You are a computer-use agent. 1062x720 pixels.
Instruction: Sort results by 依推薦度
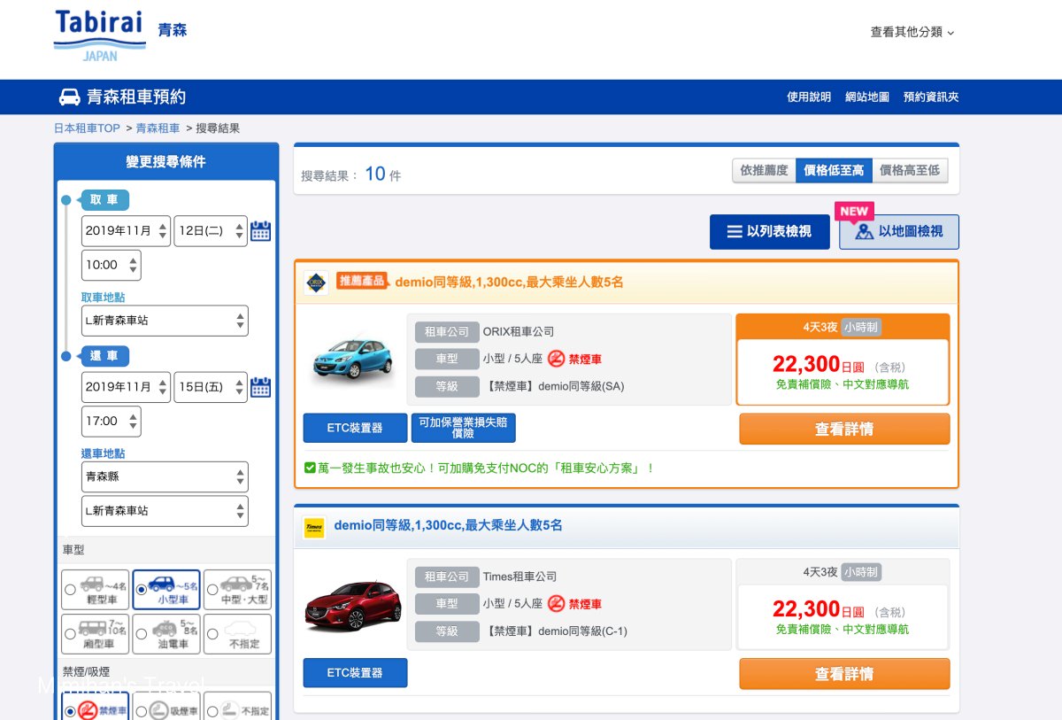(764, 170)
